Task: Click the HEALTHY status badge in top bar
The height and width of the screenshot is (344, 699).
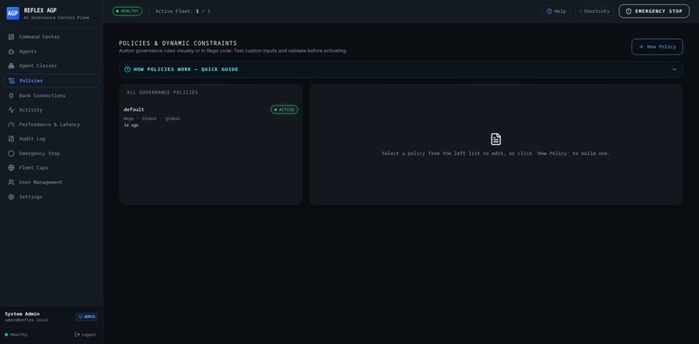Action: 127,11
